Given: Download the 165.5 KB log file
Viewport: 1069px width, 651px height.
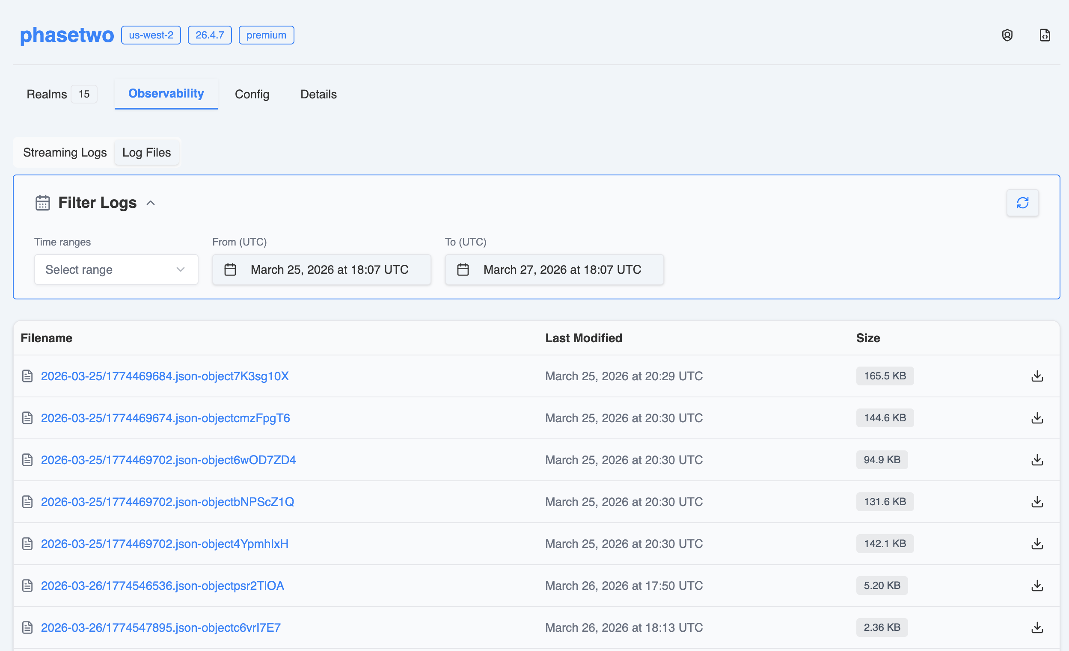Looking at the screenshot, I should coord(1037,376).
